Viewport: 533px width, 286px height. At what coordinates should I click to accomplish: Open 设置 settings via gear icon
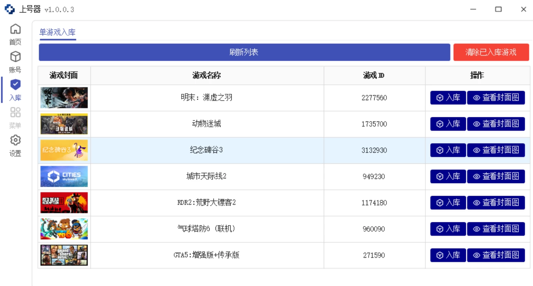point(15,140)
